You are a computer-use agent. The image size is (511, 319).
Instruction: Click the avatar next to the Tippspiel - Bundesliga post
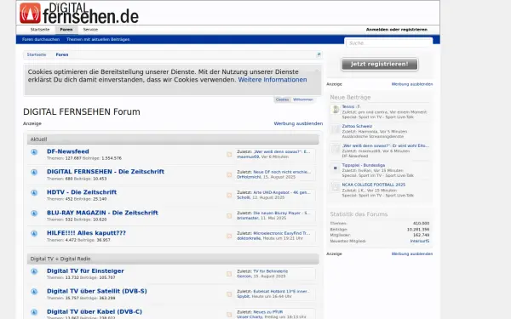point(336,168)
